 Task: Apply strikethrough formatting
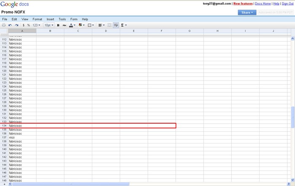pos(64,25)
